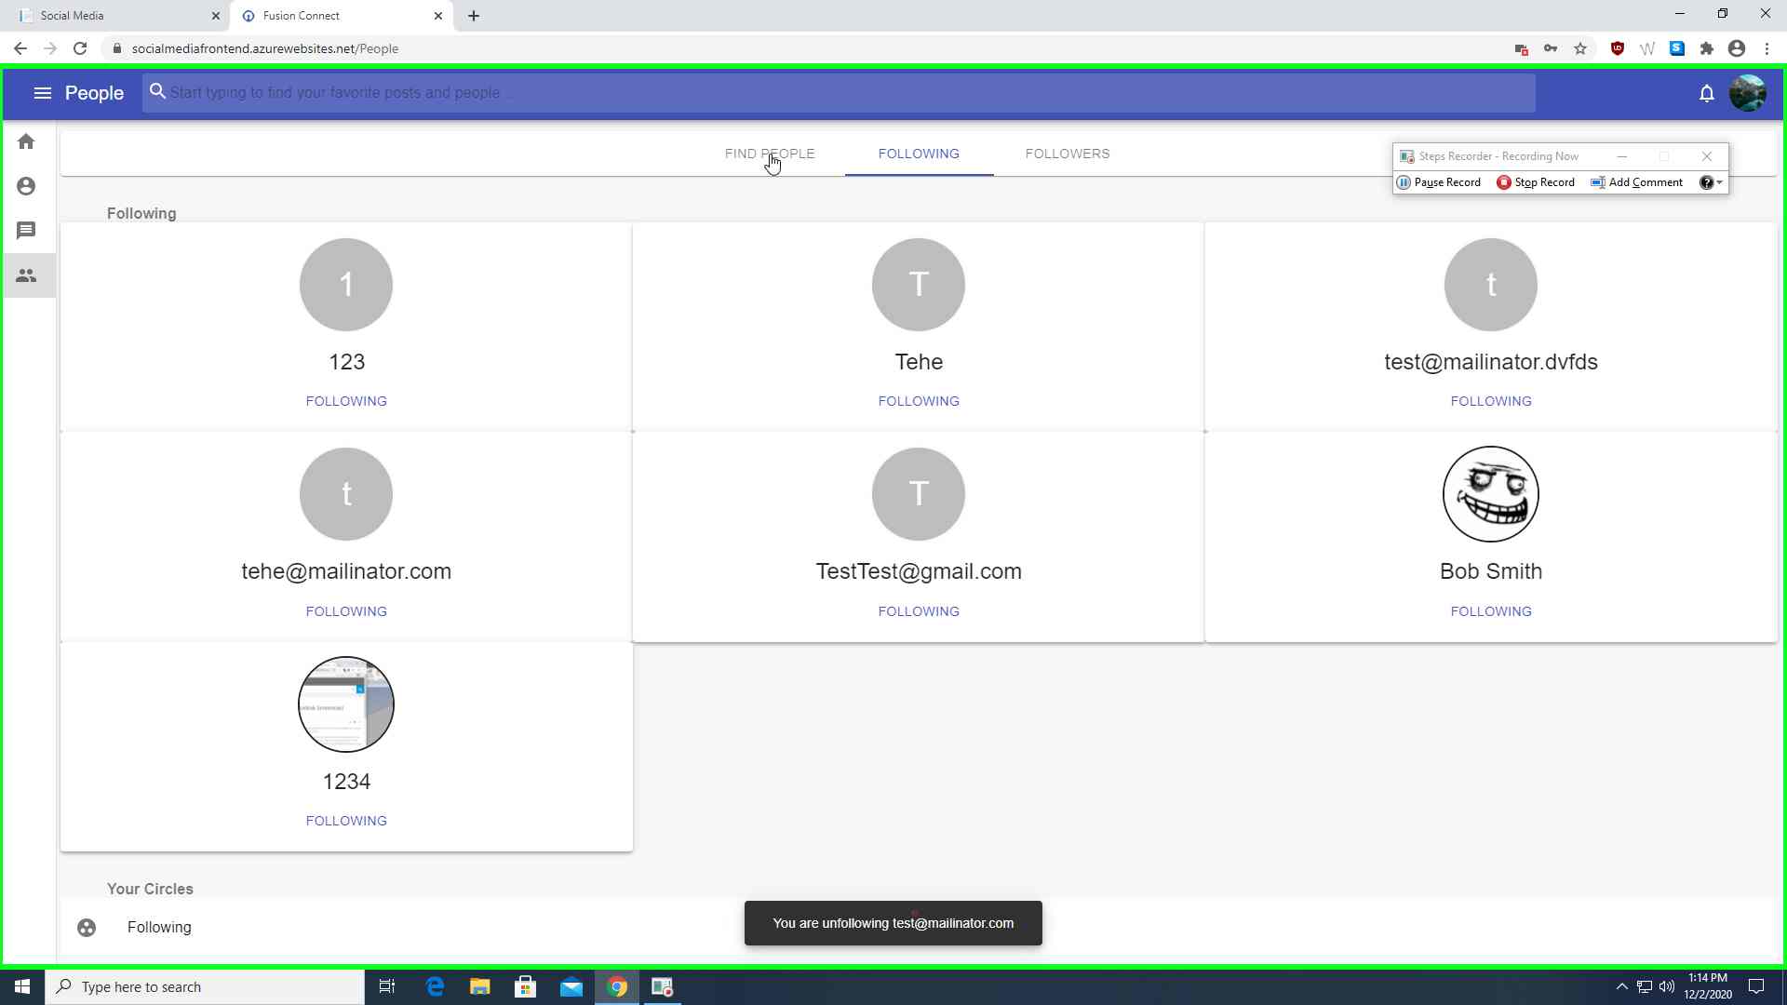Select the Following tab
The height and width of the screenshot is (1005, 1787).
tap(919, 154)
